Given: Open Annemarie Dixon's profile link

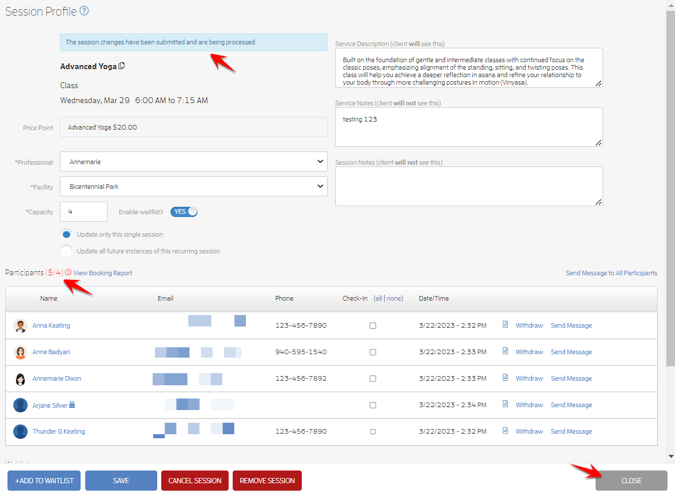Looking at the screenshot, I should (x=57, y=378).
